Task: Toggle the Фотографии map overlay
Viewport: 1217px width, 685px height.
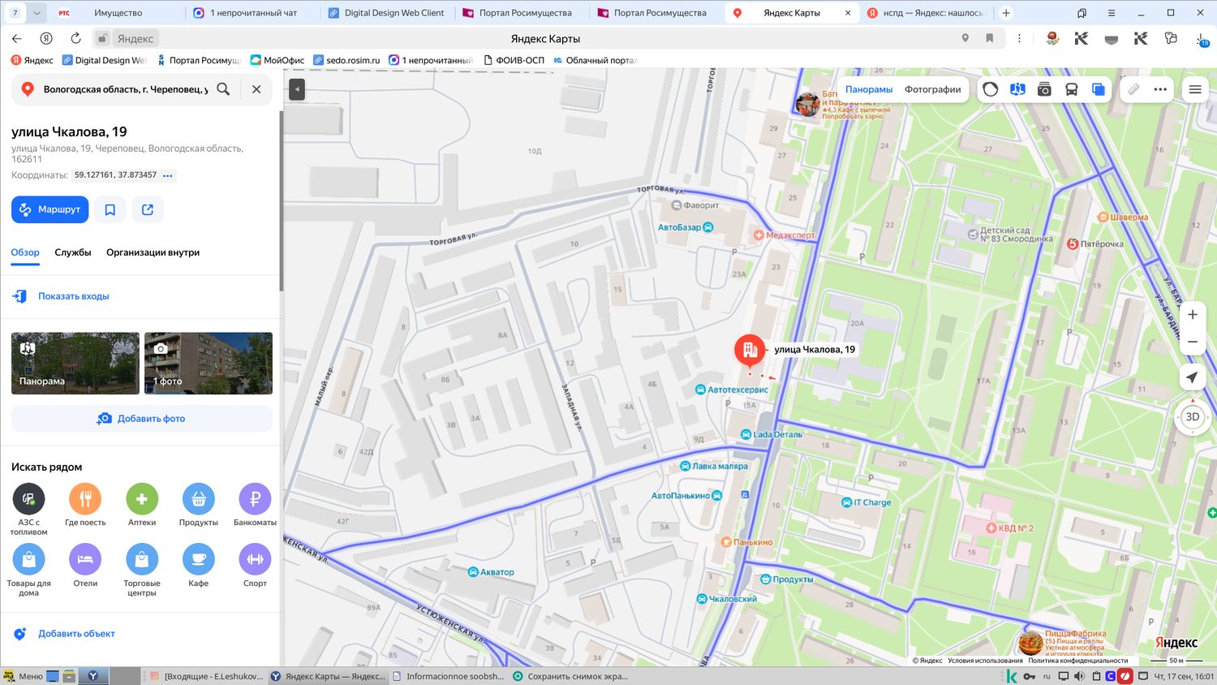Action: 932,89
